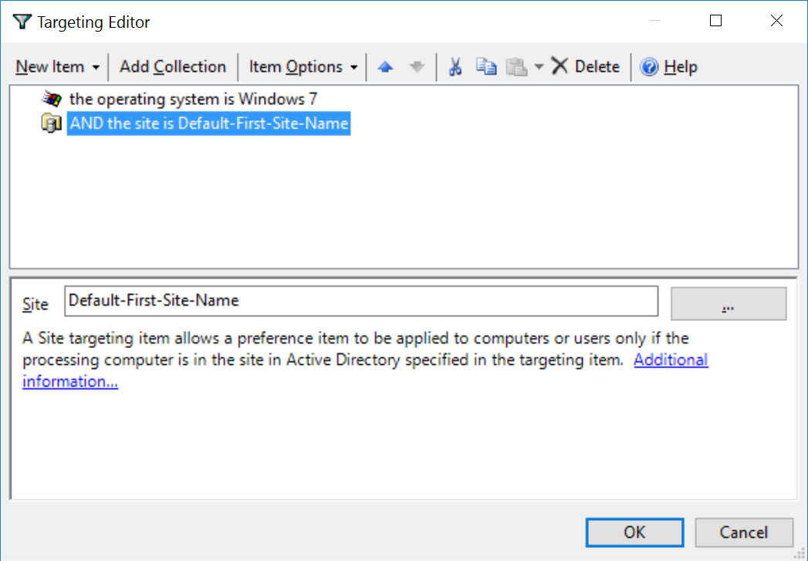
Task: Select 'the operating system is Windows 7' item
Action: pyautogui.click(x=193, y=100)
